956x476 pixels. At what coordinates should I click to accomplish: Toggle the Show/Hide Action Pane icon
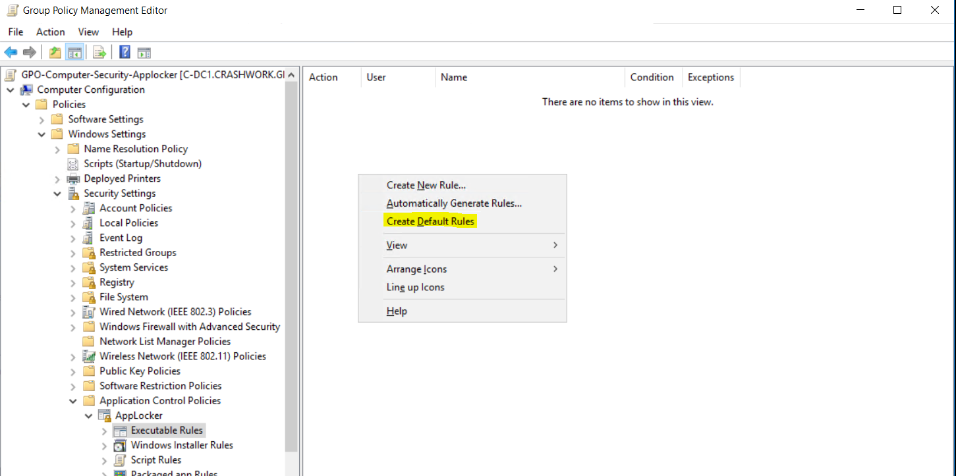coord(144,52)
